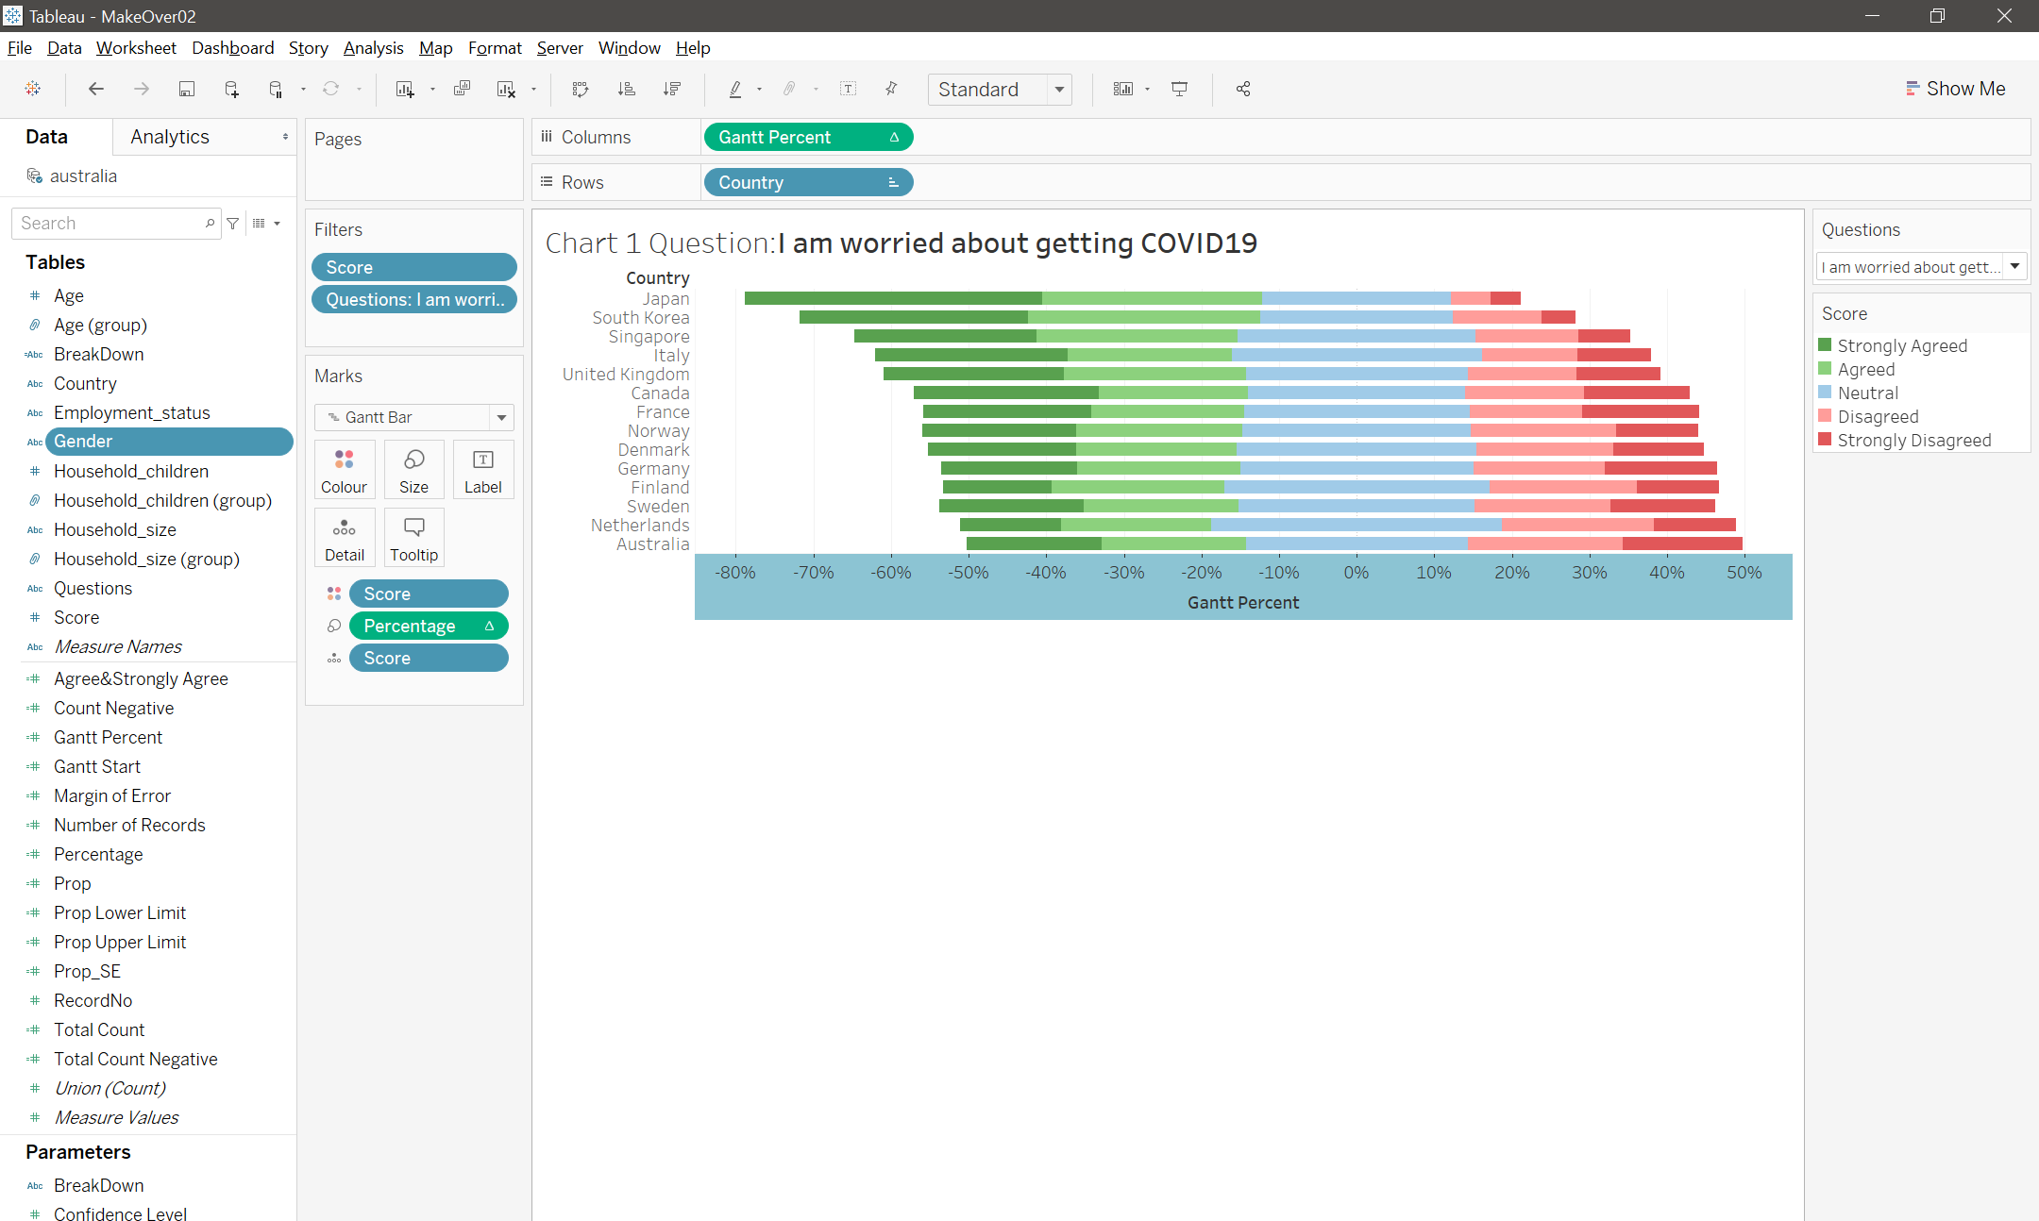Open the Colour marks card
Viewport: 2039px width, 1221px height.
pos(344,470)
